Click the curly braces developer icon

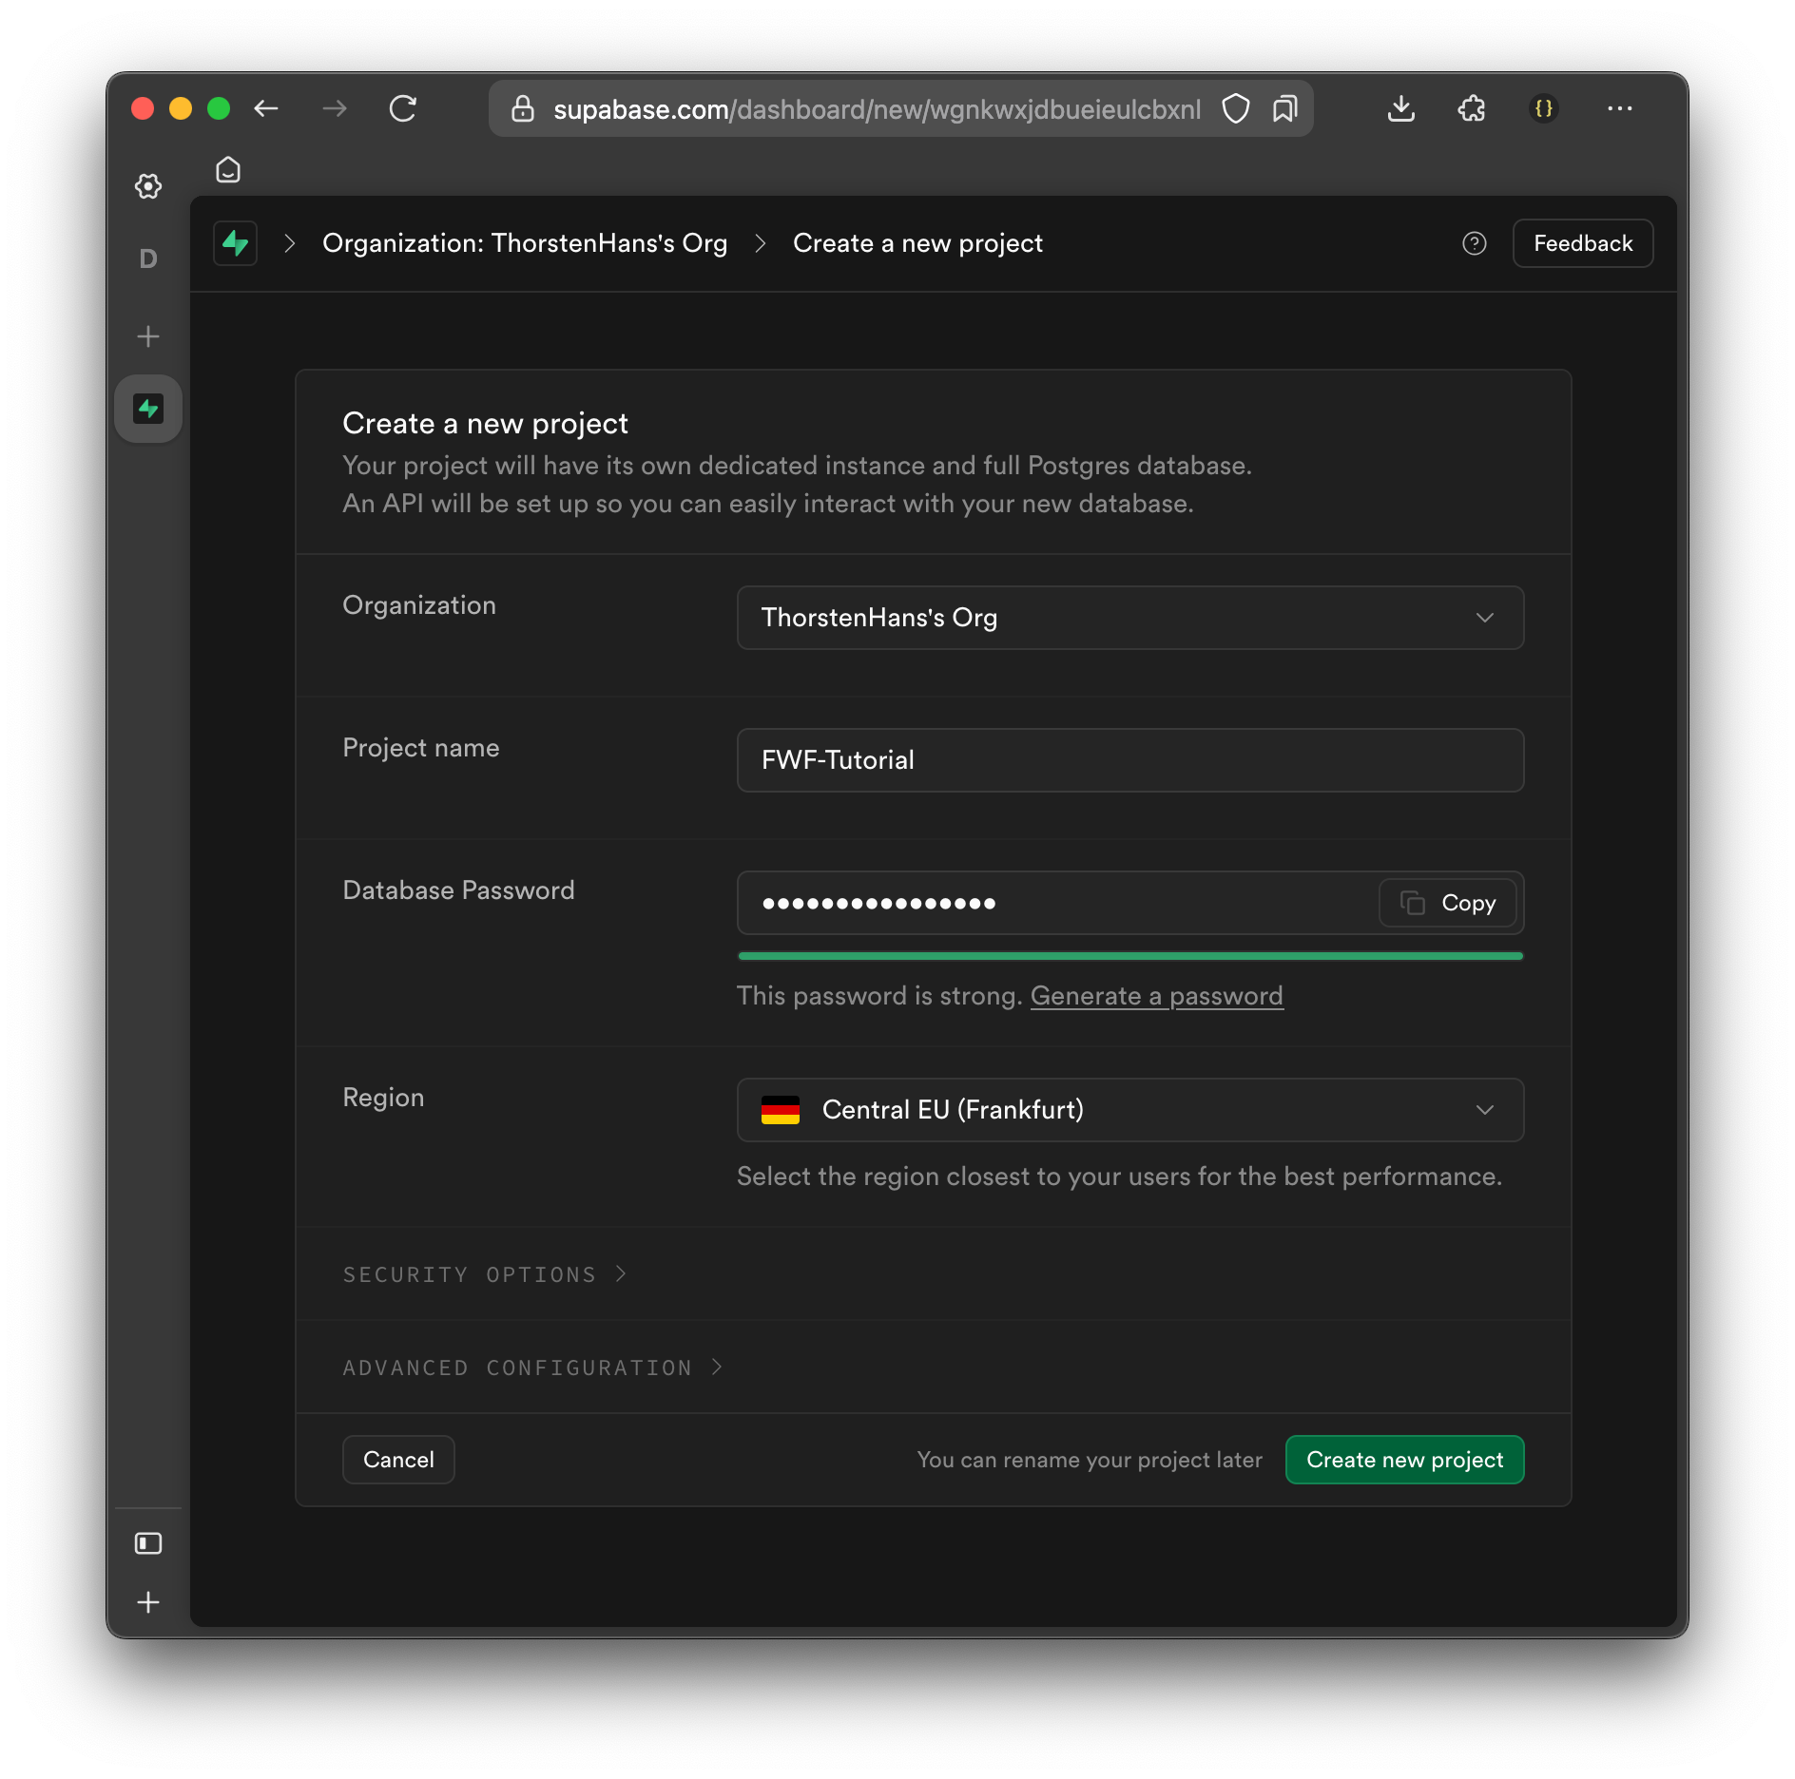pyautogui.click(x=1544, y=108)
